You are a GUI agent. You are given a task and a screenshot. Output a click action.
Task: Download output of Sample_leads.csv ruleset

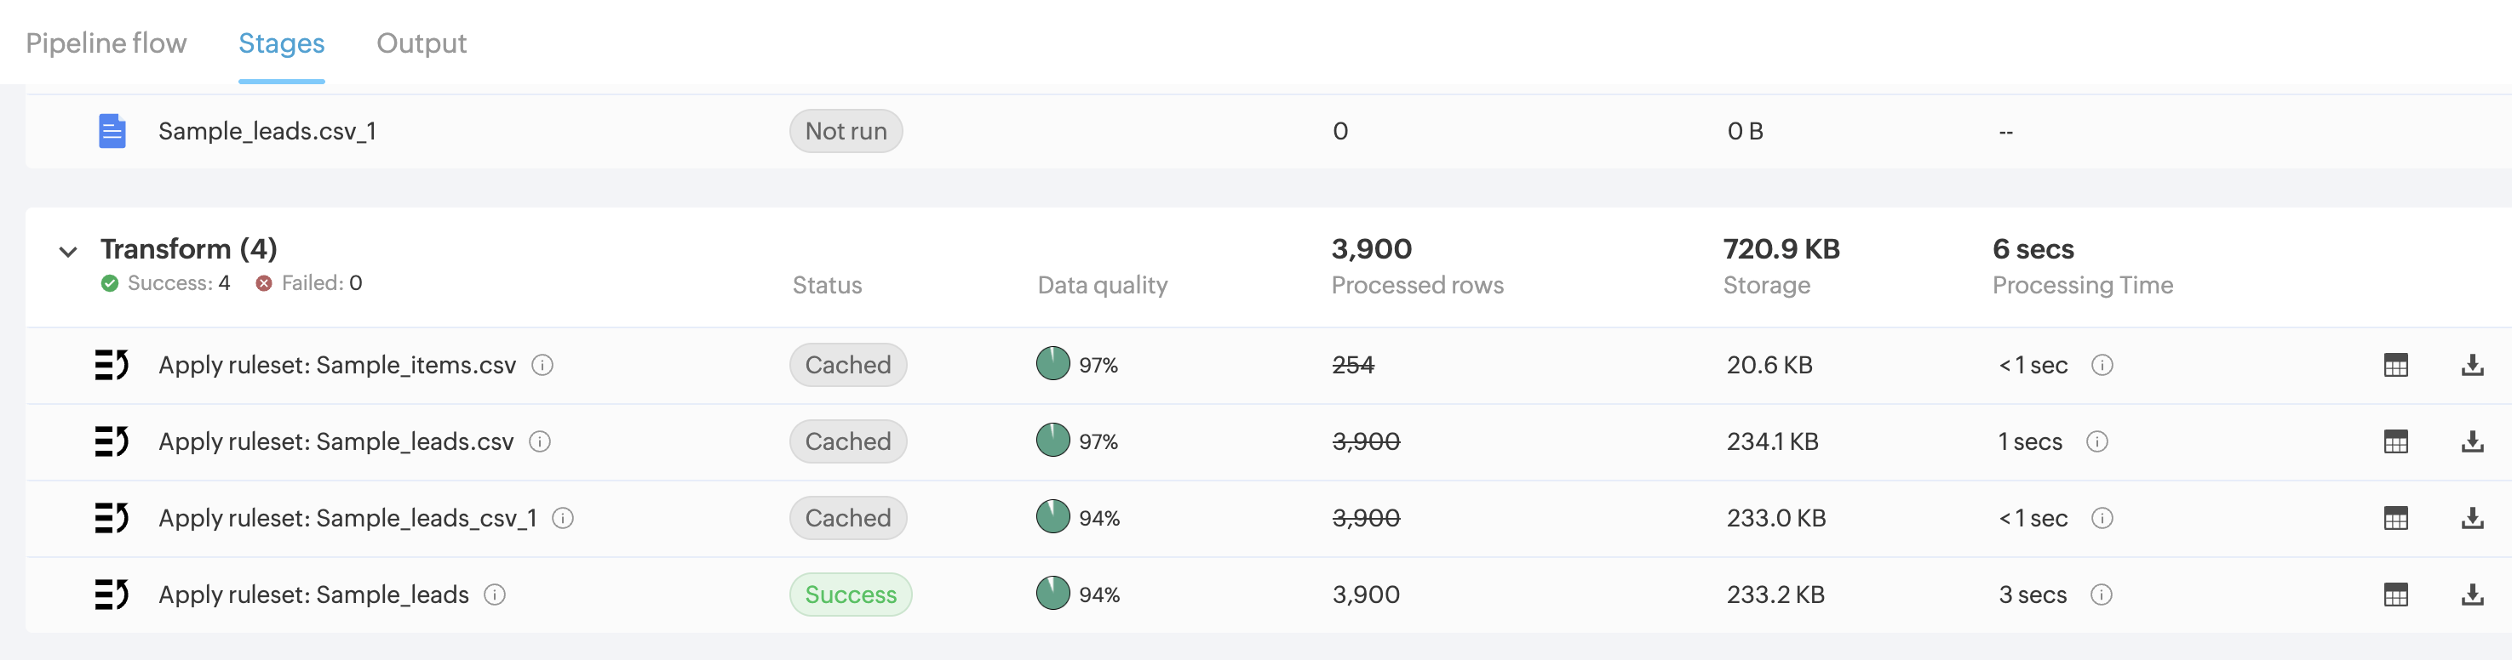click(2471, 442)
